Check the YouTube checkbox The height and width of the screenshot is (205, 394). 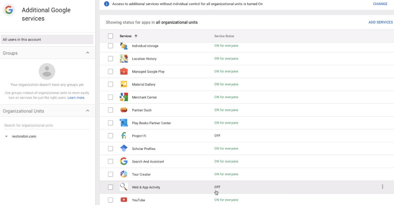tap(110, 200)
